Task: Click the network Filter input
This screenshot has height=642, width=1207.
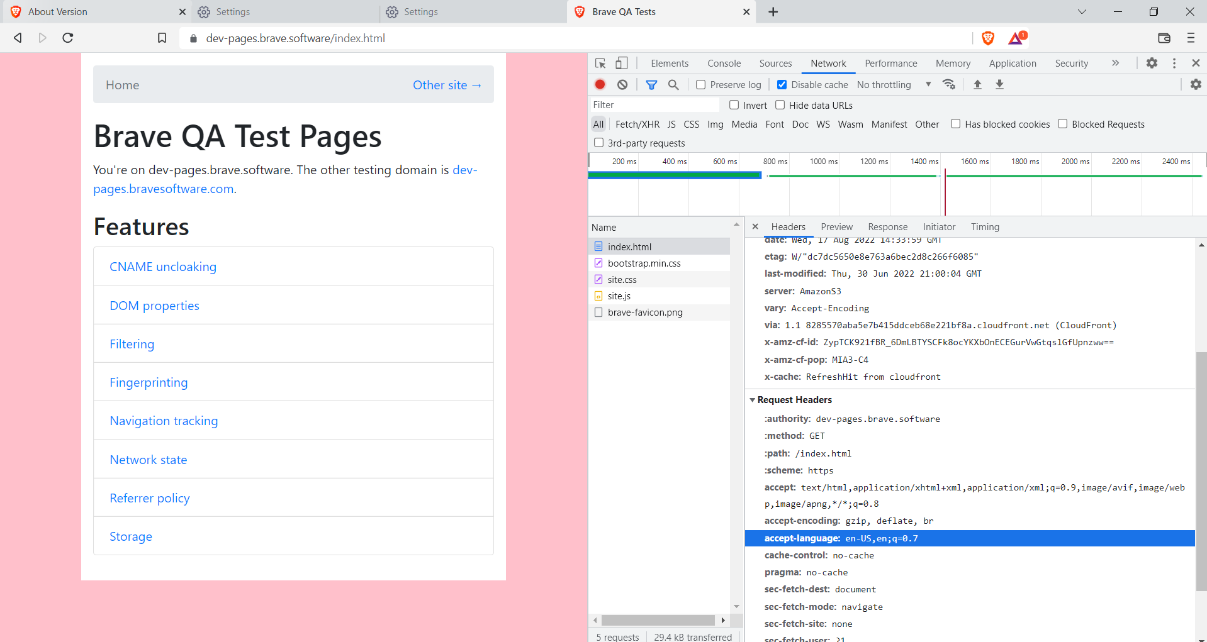Action: point(654,105)
